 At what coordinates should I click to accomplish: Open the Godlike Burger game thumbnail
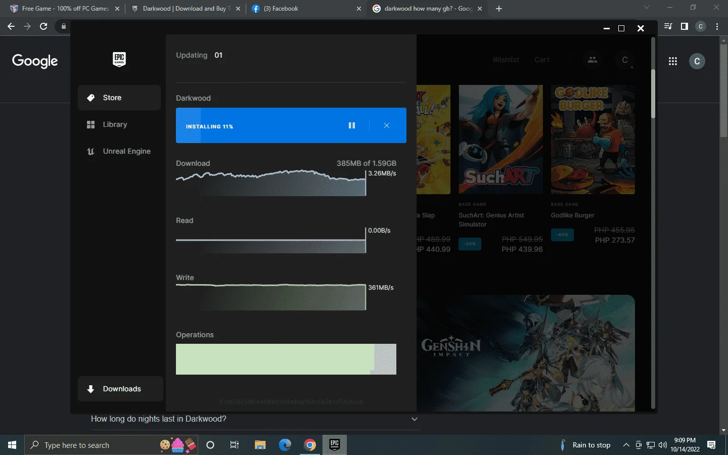coord(593,140)
